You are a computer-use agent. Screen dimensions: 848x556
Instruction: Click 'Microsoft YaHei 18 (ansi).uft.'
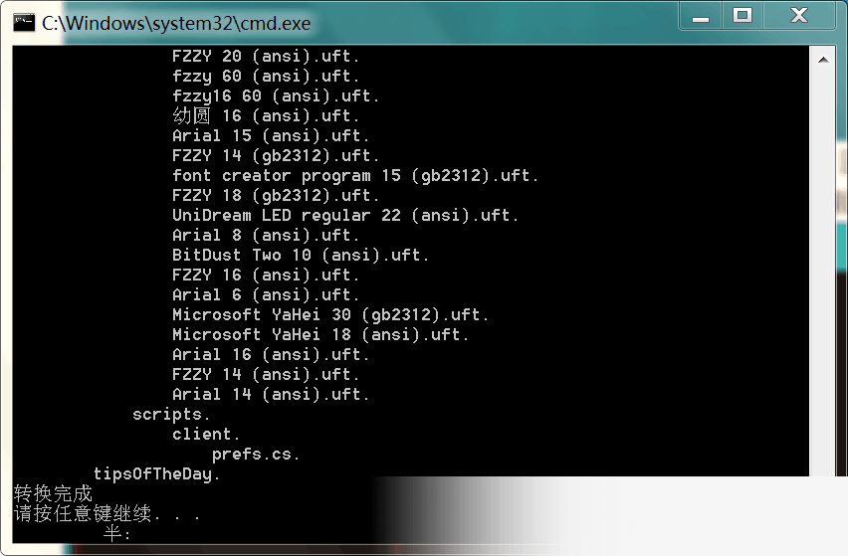click(x=320, y=335)
